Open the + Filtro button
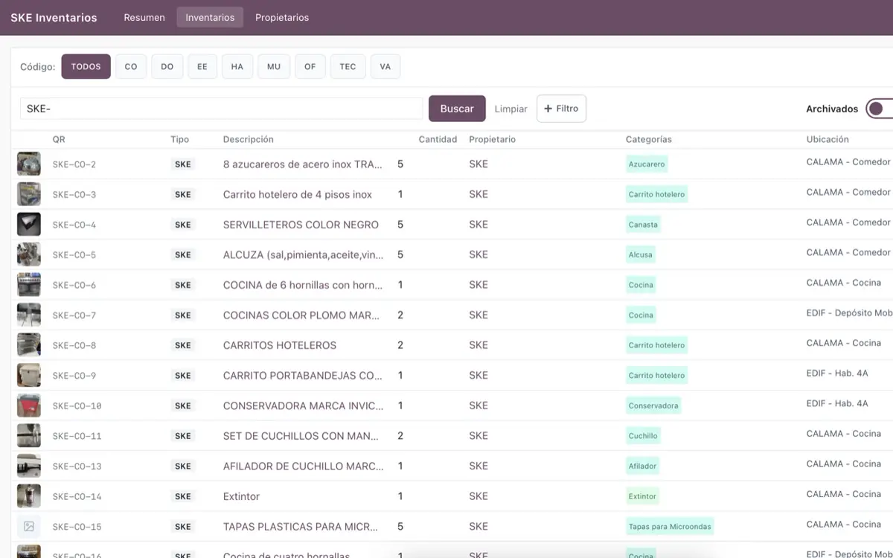893x558 pixels. coord(562,109)
